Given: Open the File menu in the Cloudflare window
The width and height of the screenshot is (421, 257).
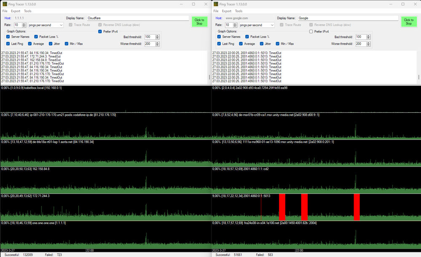Looking at the screenshot, I should [x=5, y=11].
